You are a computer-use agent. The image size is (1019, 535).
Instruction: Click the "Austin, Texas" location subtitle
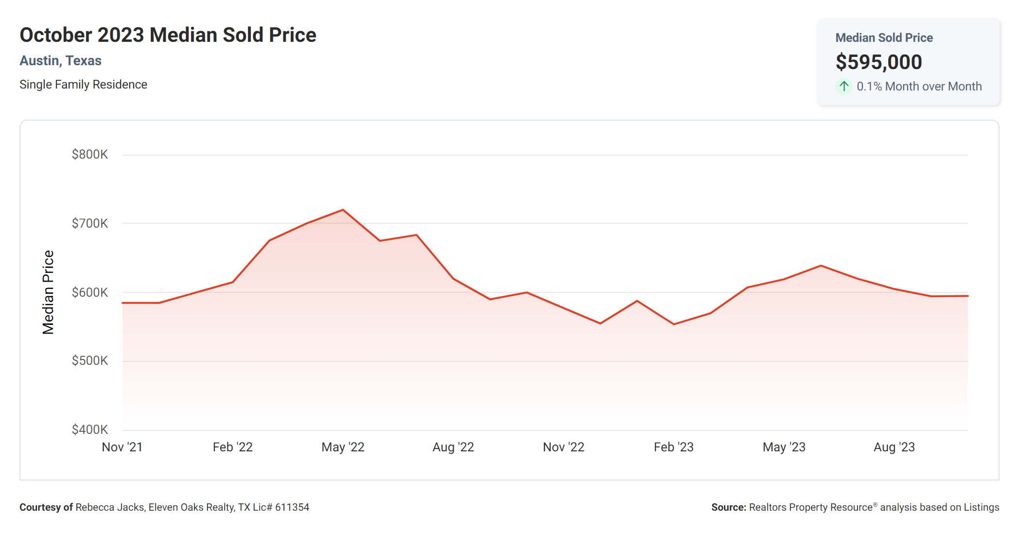click(60, 61)
